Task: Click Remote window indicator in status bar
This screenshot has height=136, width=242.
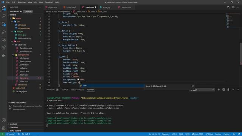Action: tap(3, 134)
